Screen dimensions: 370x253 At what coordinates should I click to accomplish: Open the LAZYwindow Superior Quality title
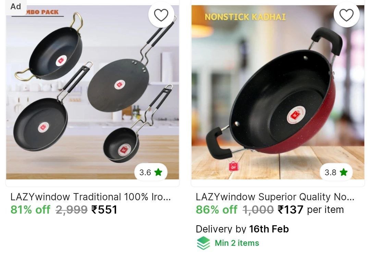(x=275, y=197)
